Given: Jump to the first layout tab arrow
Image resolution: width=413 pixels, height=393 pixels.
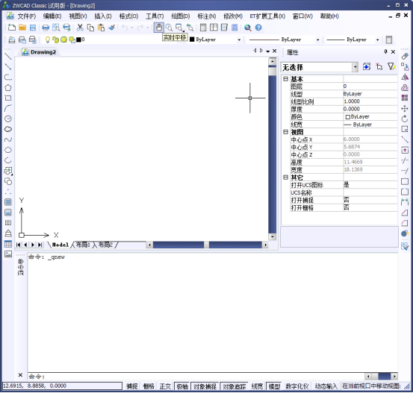Looking at the screenshot, I should point(18,245).
